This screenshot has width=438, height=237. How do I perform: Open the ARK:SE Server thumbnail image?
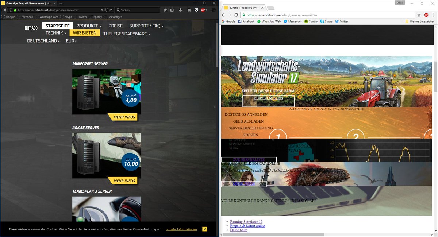pos(107,155)
